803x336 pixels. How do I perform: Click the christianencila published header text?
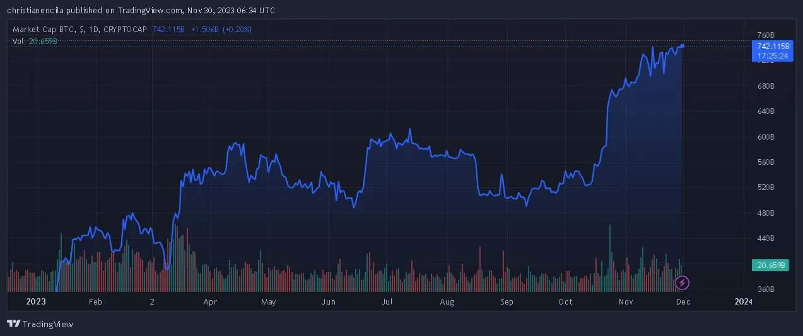point(141,10)
